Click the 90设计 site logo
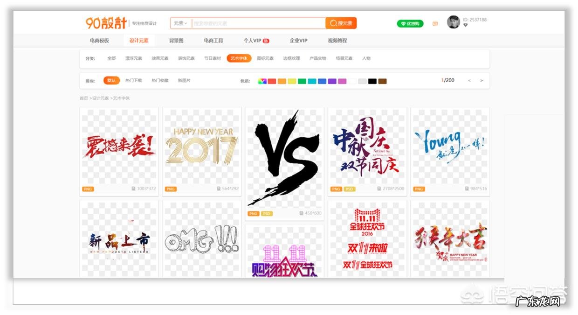The width and height of the screenshot is (578, 315). (x=106, y=23)
